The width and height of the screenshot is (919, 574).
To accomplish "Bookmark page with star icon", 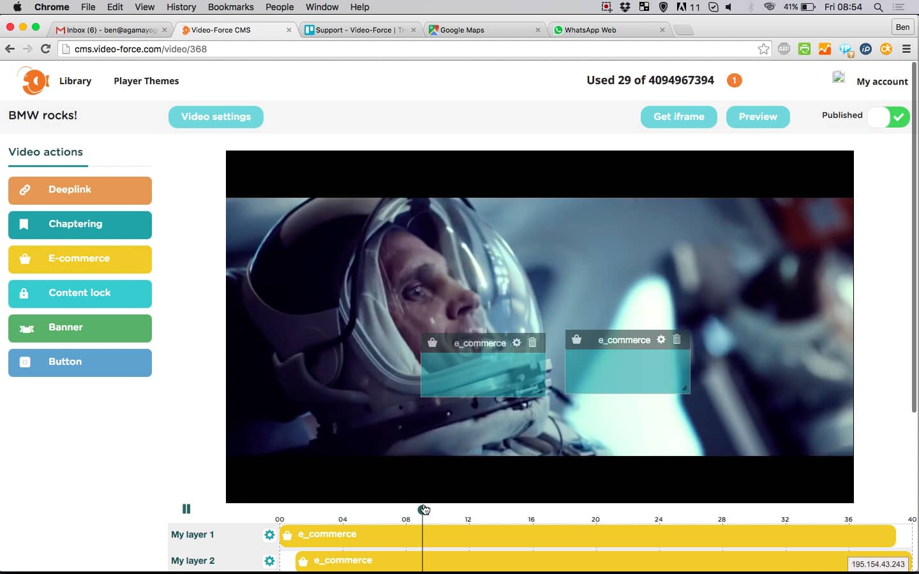I will click(763, 49).
